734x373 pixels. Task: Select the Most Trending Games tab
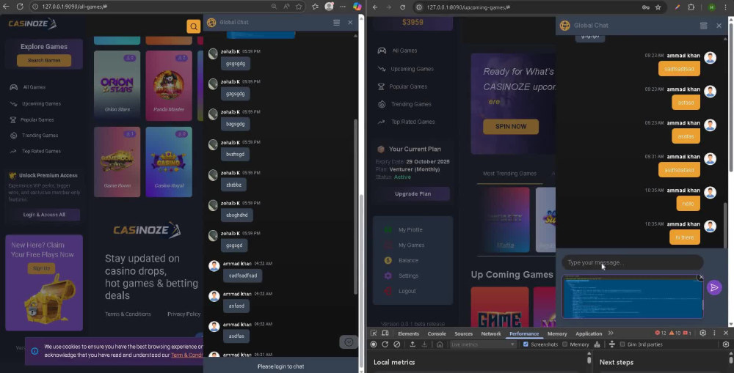click(509, 174)
